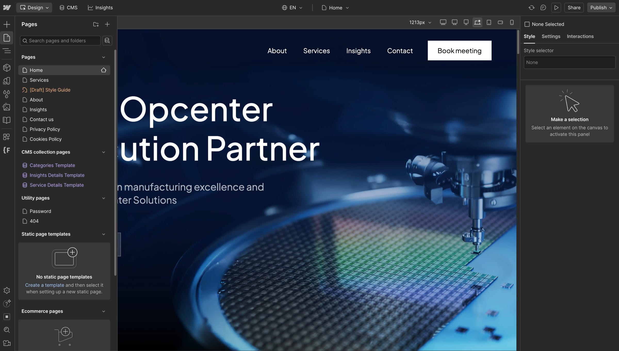Open the comments speech bubble icon

point(543,8)
